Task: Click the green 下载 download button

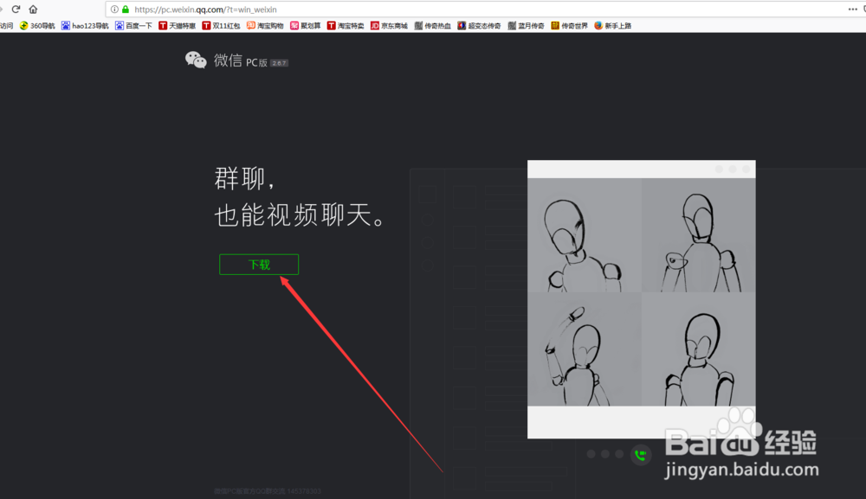Action: (x=258, y=265)
